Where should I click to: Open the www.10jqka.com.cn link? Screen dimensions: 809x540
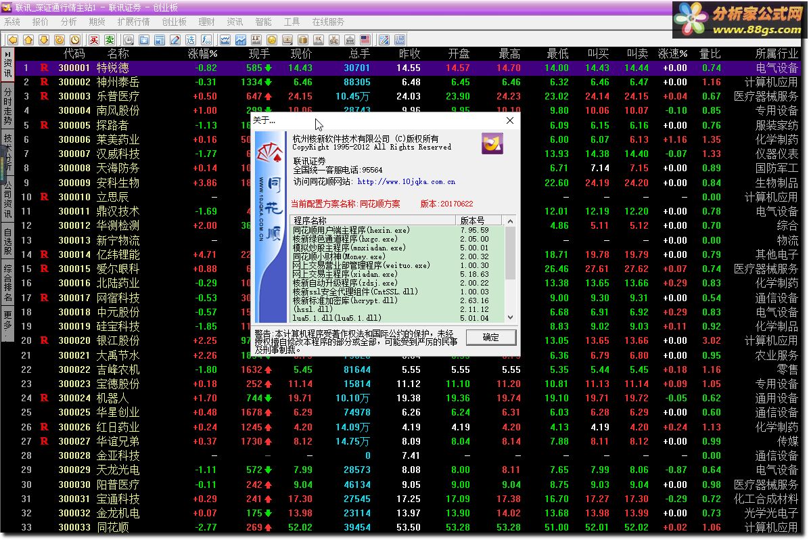point(406,182)
